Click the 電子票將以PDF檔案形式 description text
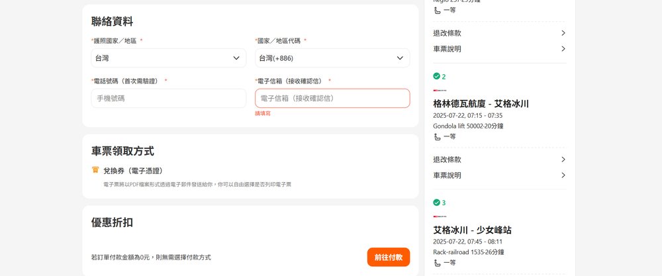The height and width of the screenshot is (276, 662). (x=197, y=185)
